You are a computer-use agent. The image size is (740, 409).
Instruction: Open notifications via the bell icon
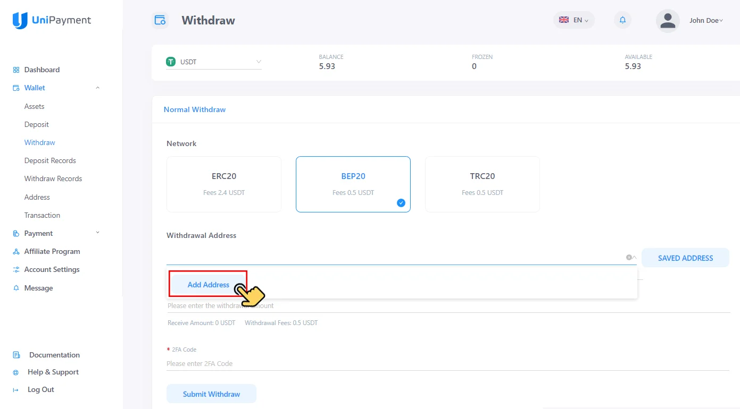point(622,20)
